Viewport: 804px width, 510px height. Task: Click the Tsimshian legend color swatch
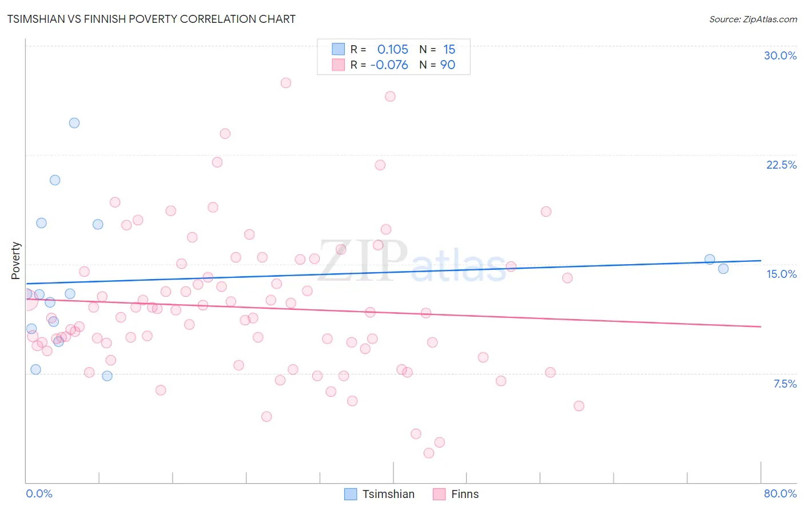tap(351, 494)
